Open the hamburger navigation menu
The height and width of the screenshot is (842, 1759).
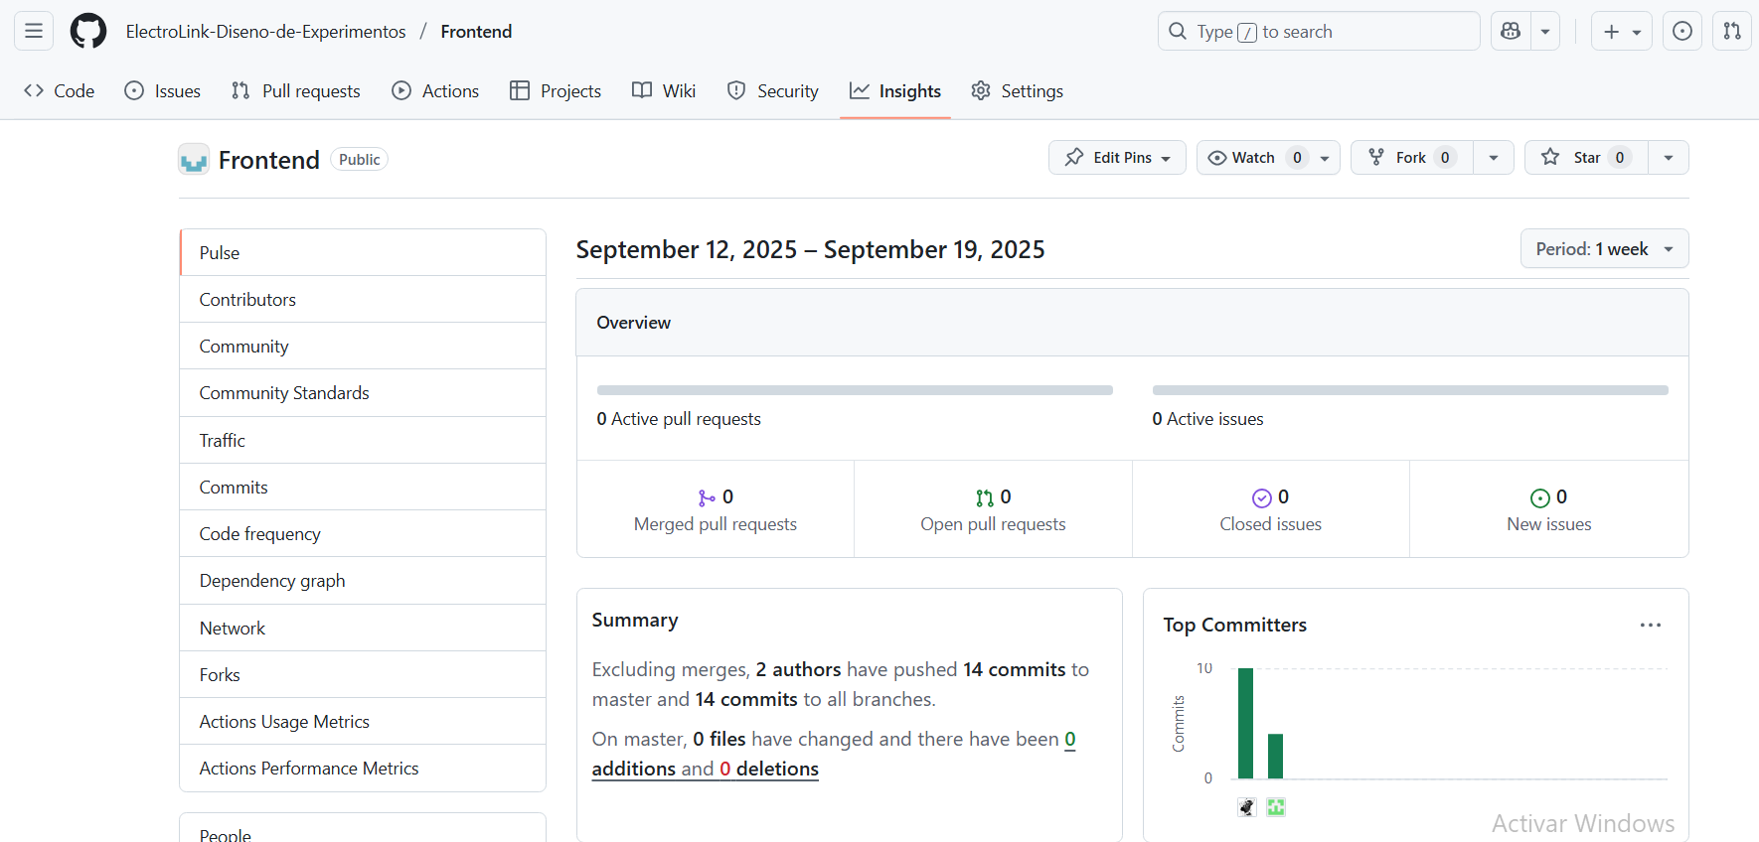(34, 31)
